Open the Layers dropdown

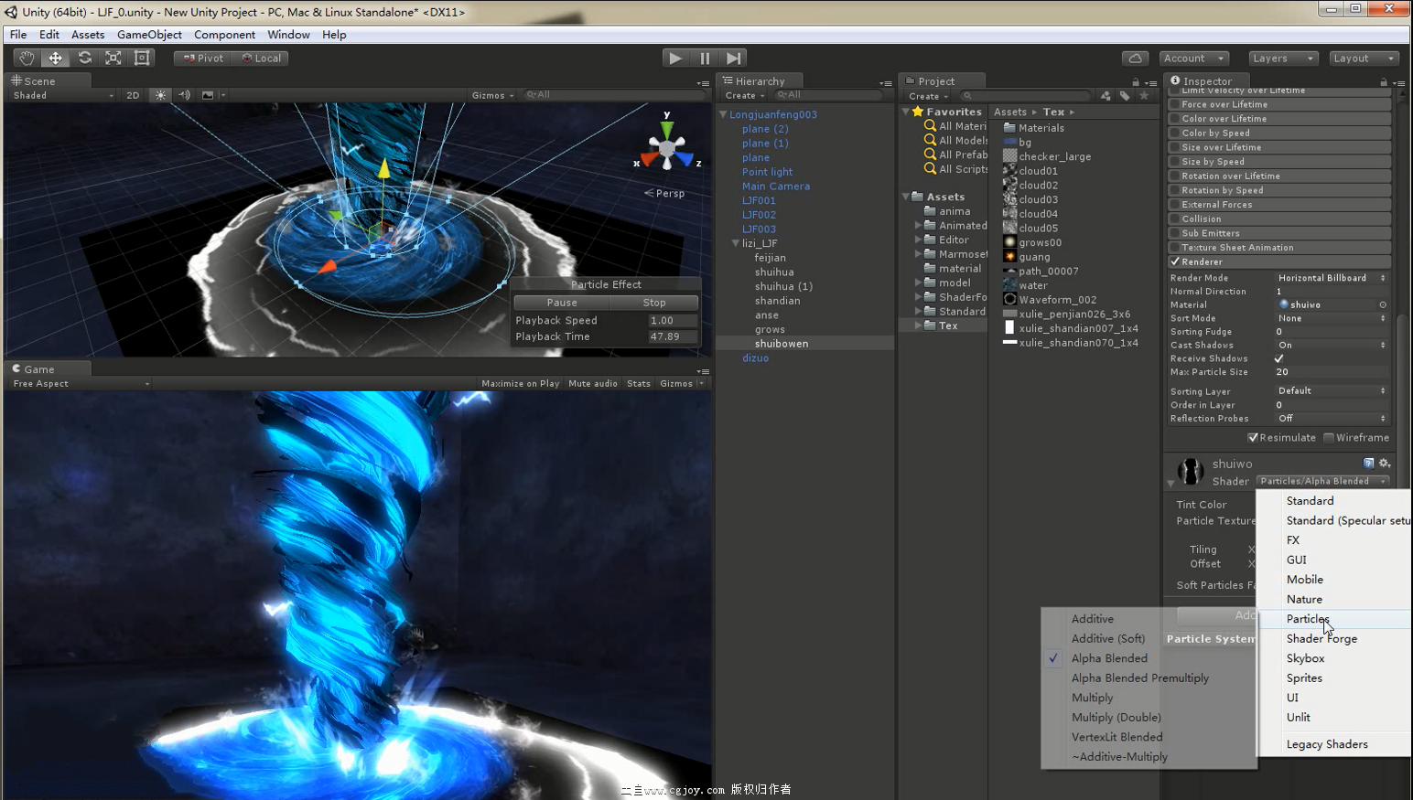pyautogui.click(x=1282, y=58)
